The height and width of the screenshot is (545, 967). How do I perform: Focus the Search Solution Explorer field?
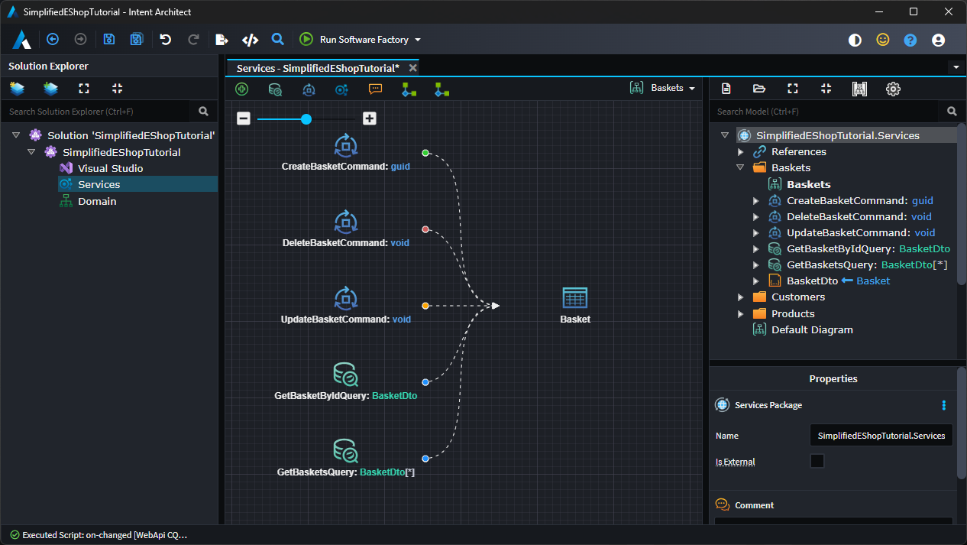point(97,111)
